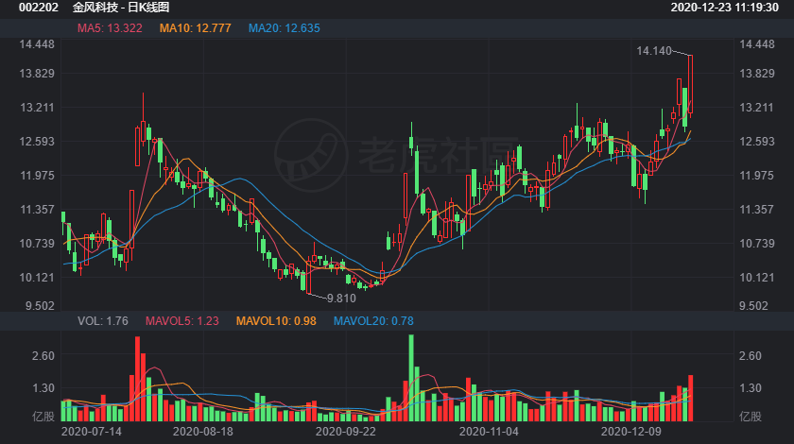This screenshot has width=794, height=444.
Task: Click left axis price label 11.975
Action: 37,175
